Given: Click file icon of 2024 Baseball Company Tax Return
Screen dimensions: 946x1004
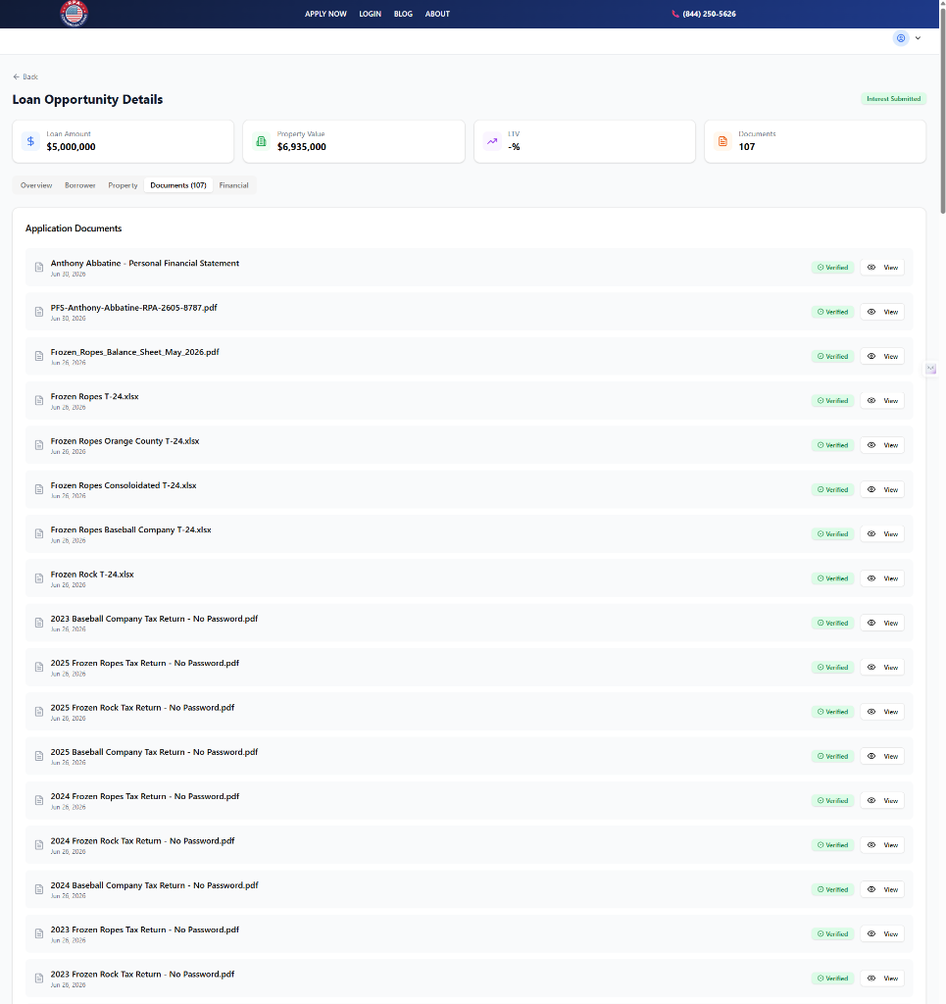Looking at the screenshot, I should tap(39, 889).
